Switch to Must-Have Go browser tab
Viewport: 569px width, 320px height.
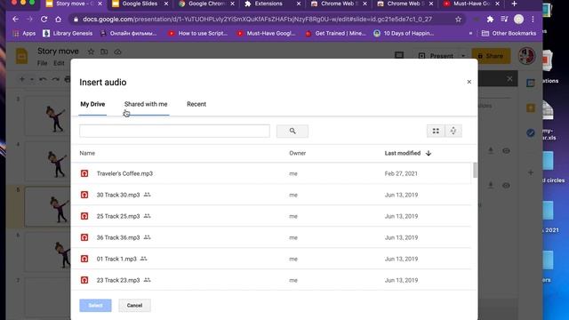472,4
